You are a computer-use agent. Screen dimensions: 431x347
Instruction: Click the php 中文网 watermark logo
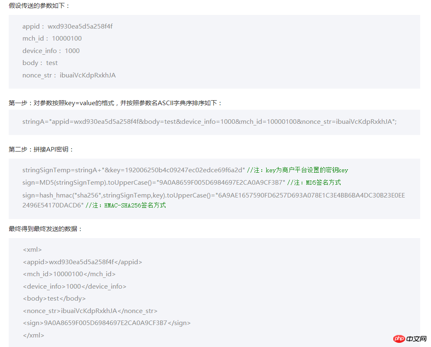point(410,339)
